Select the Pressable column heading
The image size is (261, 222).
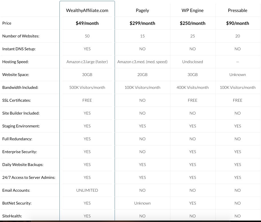[x=238, y=11]
